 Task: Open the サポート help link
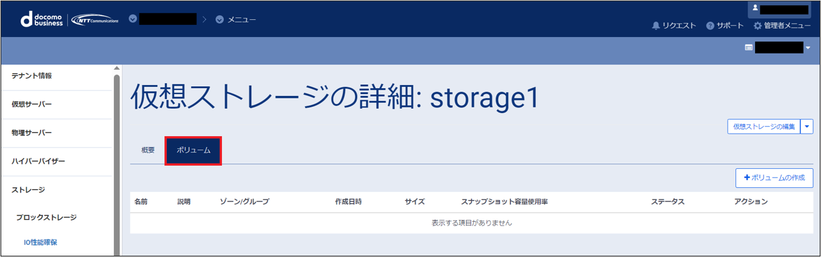click(x=724, y=26)
